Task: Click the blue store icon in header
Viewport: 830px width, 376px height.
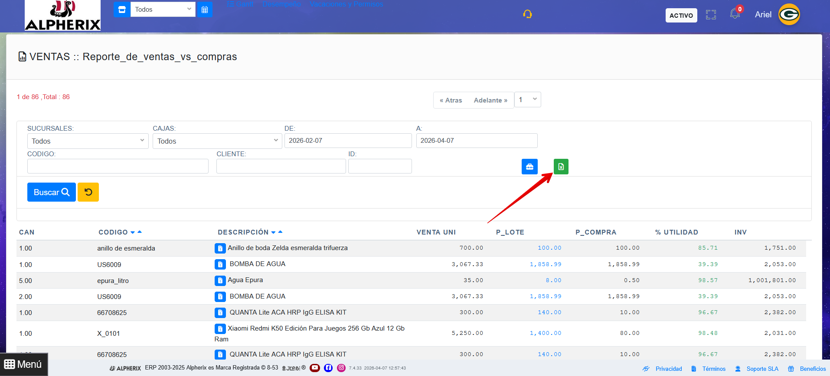Action: pyautogui.click(x=122, y=10)
